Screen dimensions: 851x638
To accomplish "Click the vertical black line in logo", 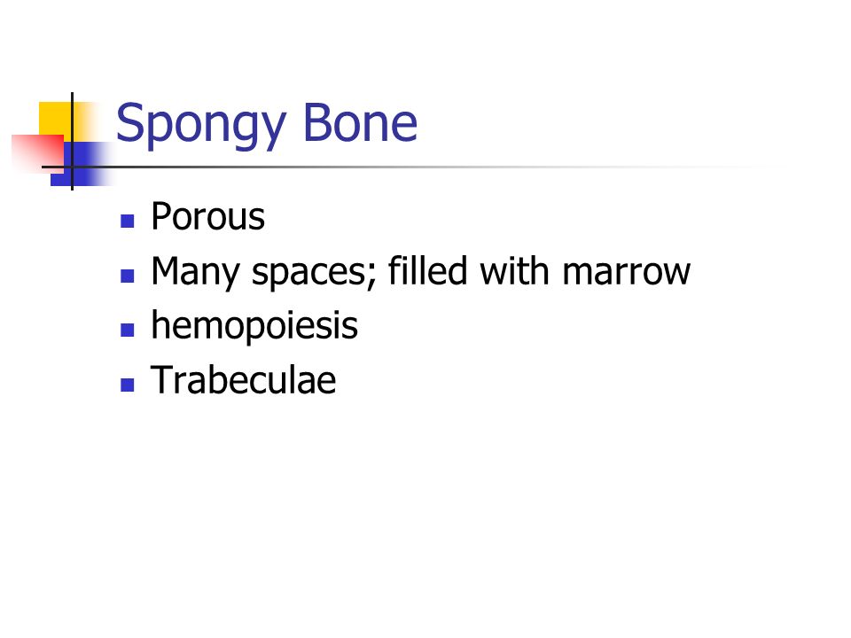I will 72,141.
